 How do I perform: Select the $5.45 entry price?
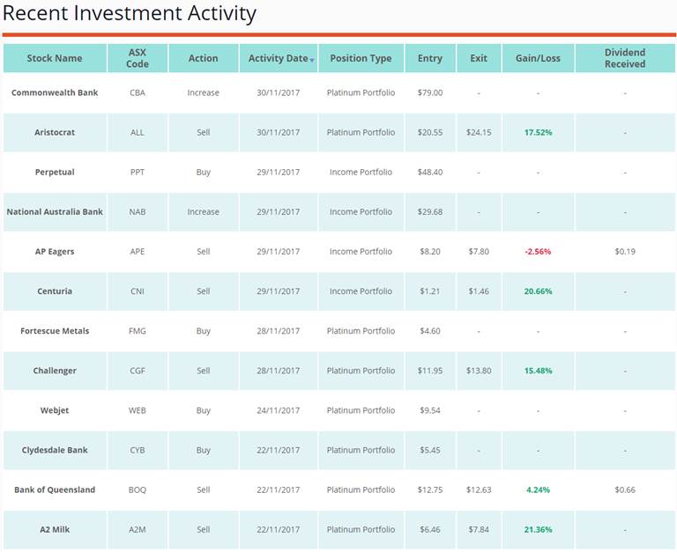click(x=430, y=450)
